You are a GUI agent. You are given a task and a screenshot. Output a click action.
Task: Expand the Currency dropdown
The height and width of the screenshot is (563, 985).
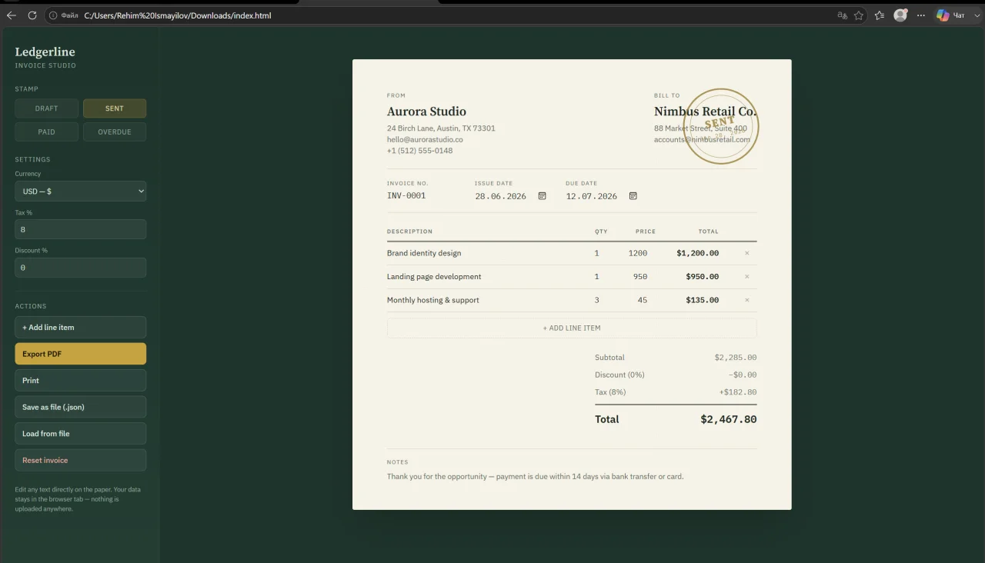tap(81, 191)
